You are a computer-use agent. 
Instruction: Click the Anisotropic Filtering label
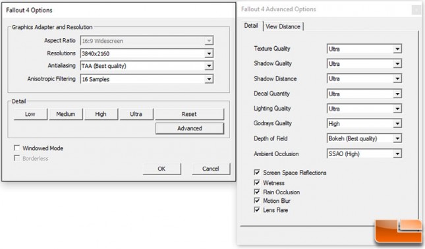tap(51, 79)
